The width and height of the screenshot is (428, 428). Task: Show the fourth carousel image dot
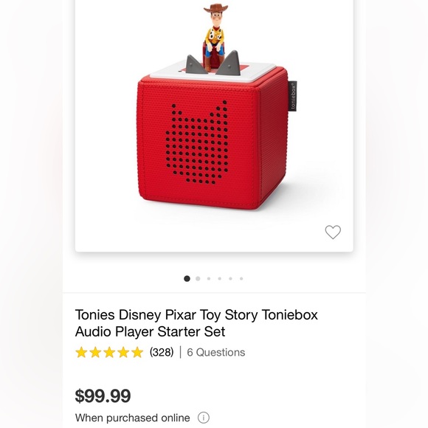click(220, 278)
